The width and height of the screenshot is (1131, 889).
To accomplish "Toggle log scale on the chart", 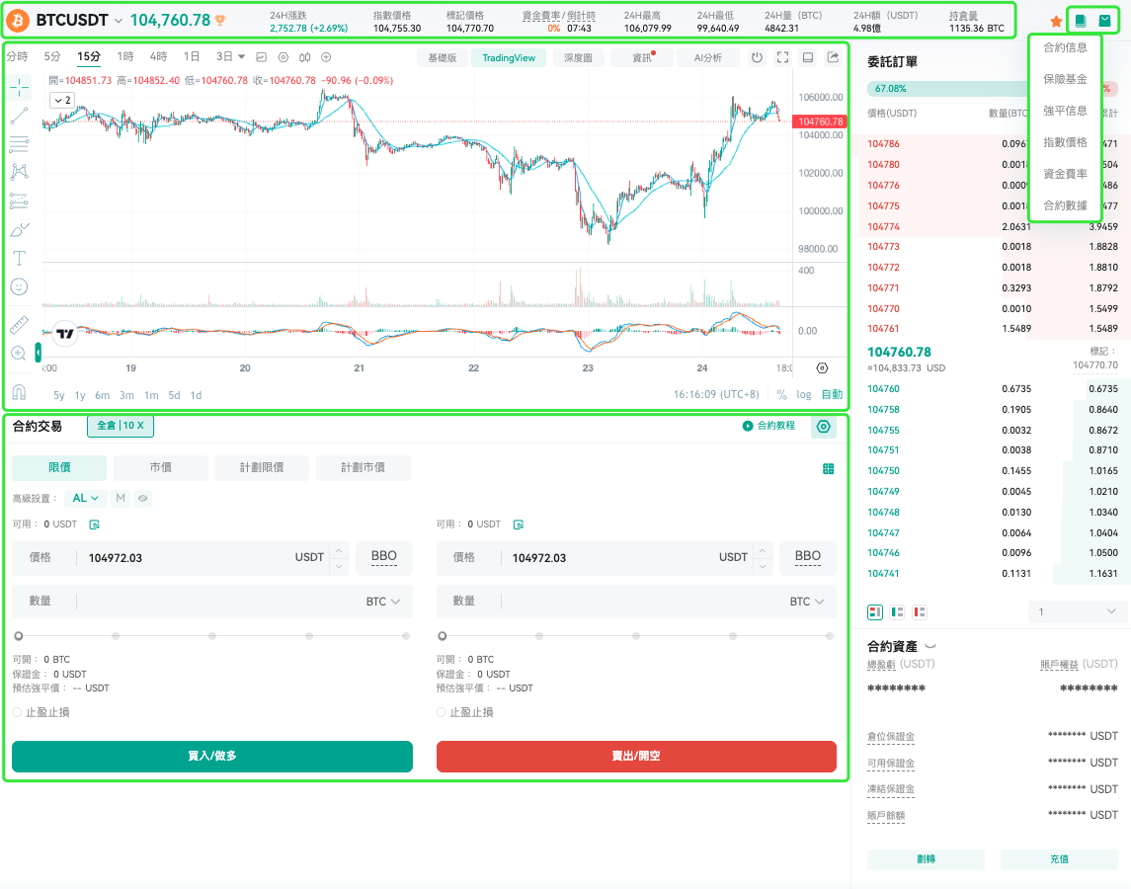I will (x=803, y=395).
